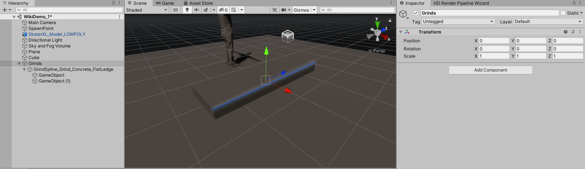Click the green Y axis on orientation gizmo

point(377,24)
